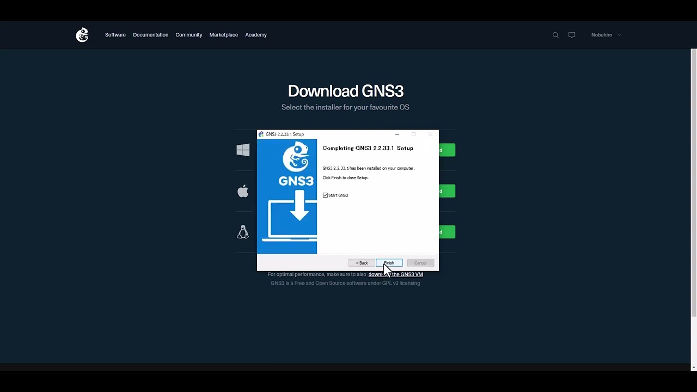Click the GPL v3 licensing text line
This screenshot has height=392, width=697.
point(345,283)
